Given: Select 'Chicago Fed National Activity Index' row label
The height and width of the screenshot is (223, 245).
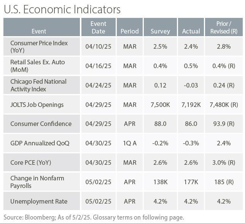Looking at the screenshot, I should (38, 85).
